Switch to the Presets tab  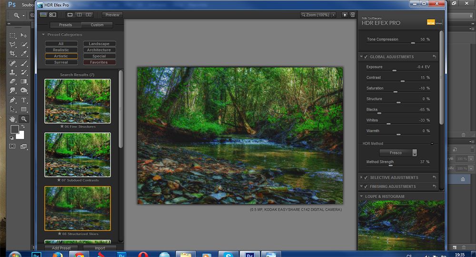65,25
